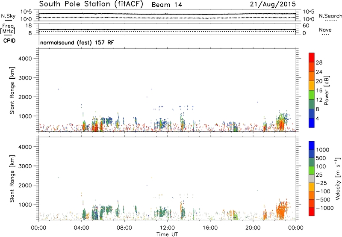Click the red bottom segment of Velocity colorbar
This screenshot has height=237, width=342.
point(312,212)
